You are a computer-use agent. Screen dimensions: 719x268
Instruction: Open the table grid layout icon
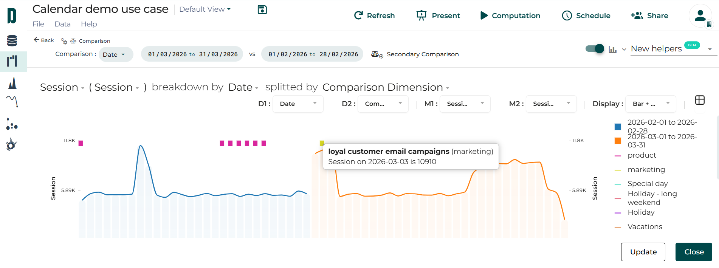point(700,100)
